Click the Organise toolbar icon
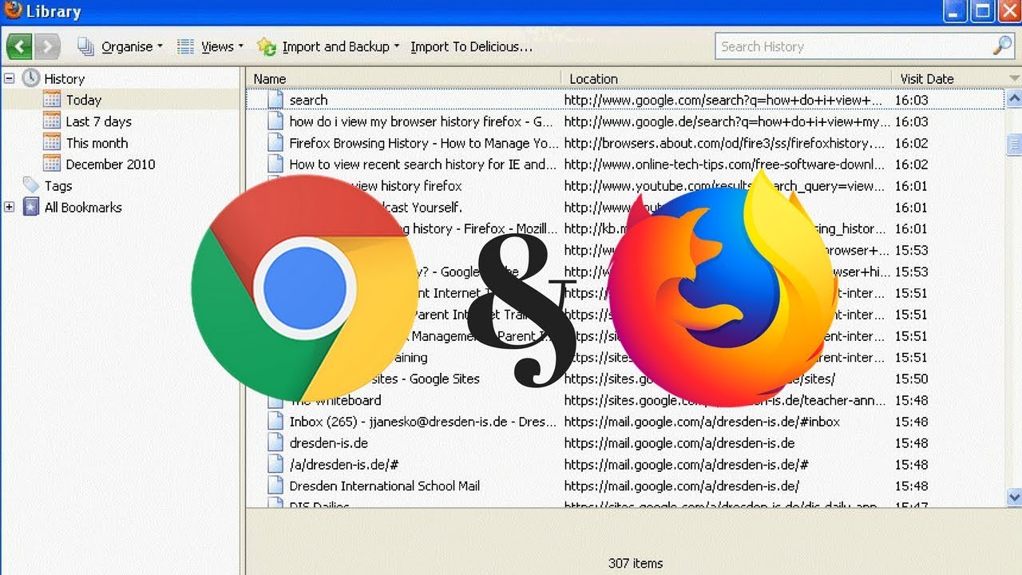 pyautogui.click(x=86, y=46)
